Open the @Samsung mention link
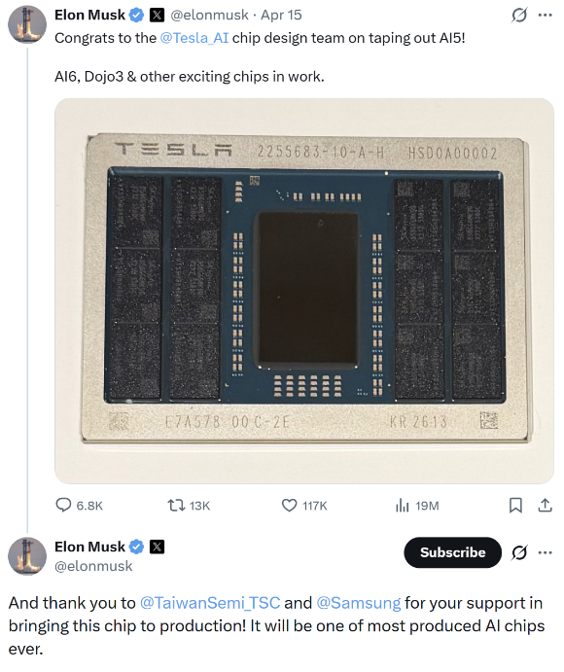 [359, 603]
